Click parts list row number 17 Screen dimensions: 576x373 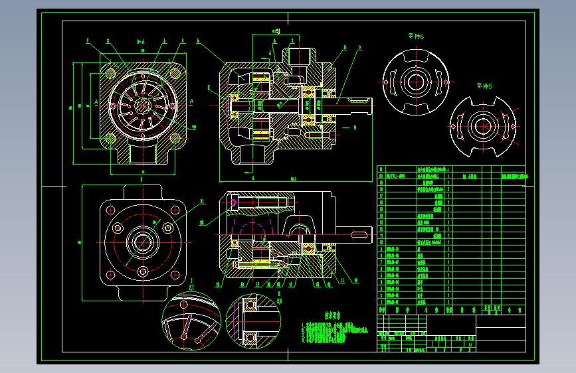[x=452, y=196]
